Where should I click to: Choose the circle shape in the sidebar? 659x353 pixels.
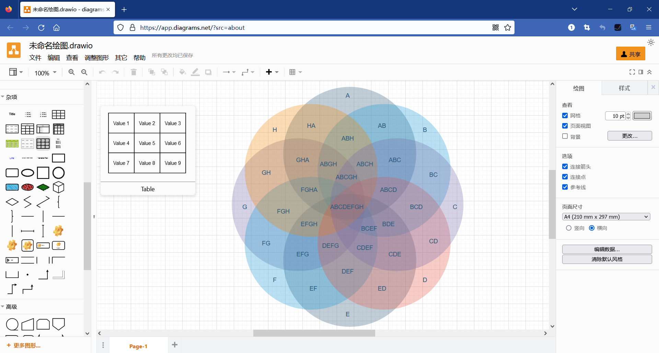click(x=58, y=173)
